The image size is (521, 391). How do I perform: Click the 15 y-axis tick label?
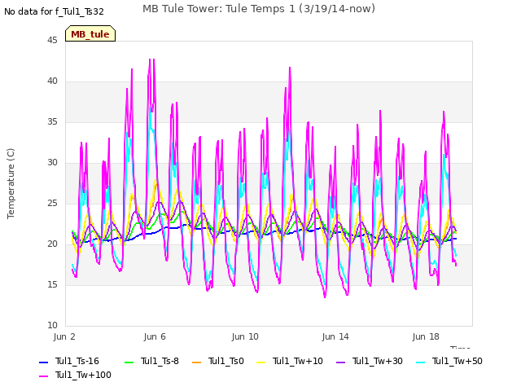pos(52,284)
